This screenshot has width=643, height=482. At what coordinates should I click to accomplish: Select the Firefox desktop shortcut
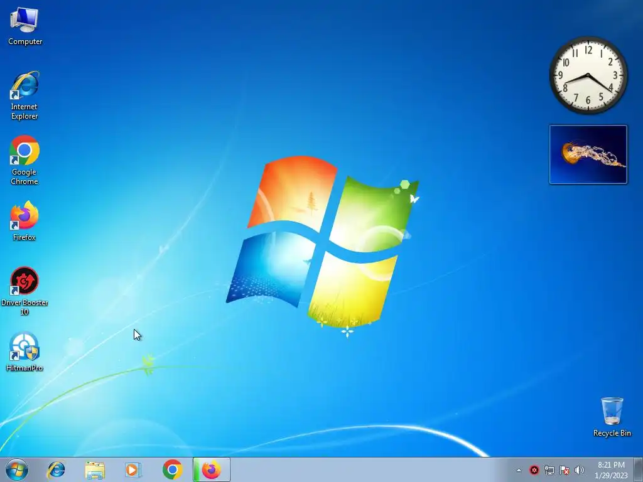(x=24, y=221)
